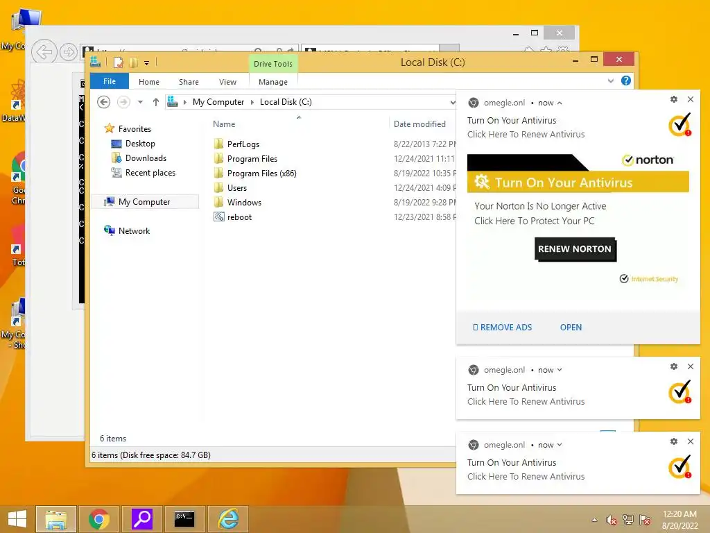Click REMOVE ADS in the notification
Screen dimensions: 710x533
pos(503,328)
